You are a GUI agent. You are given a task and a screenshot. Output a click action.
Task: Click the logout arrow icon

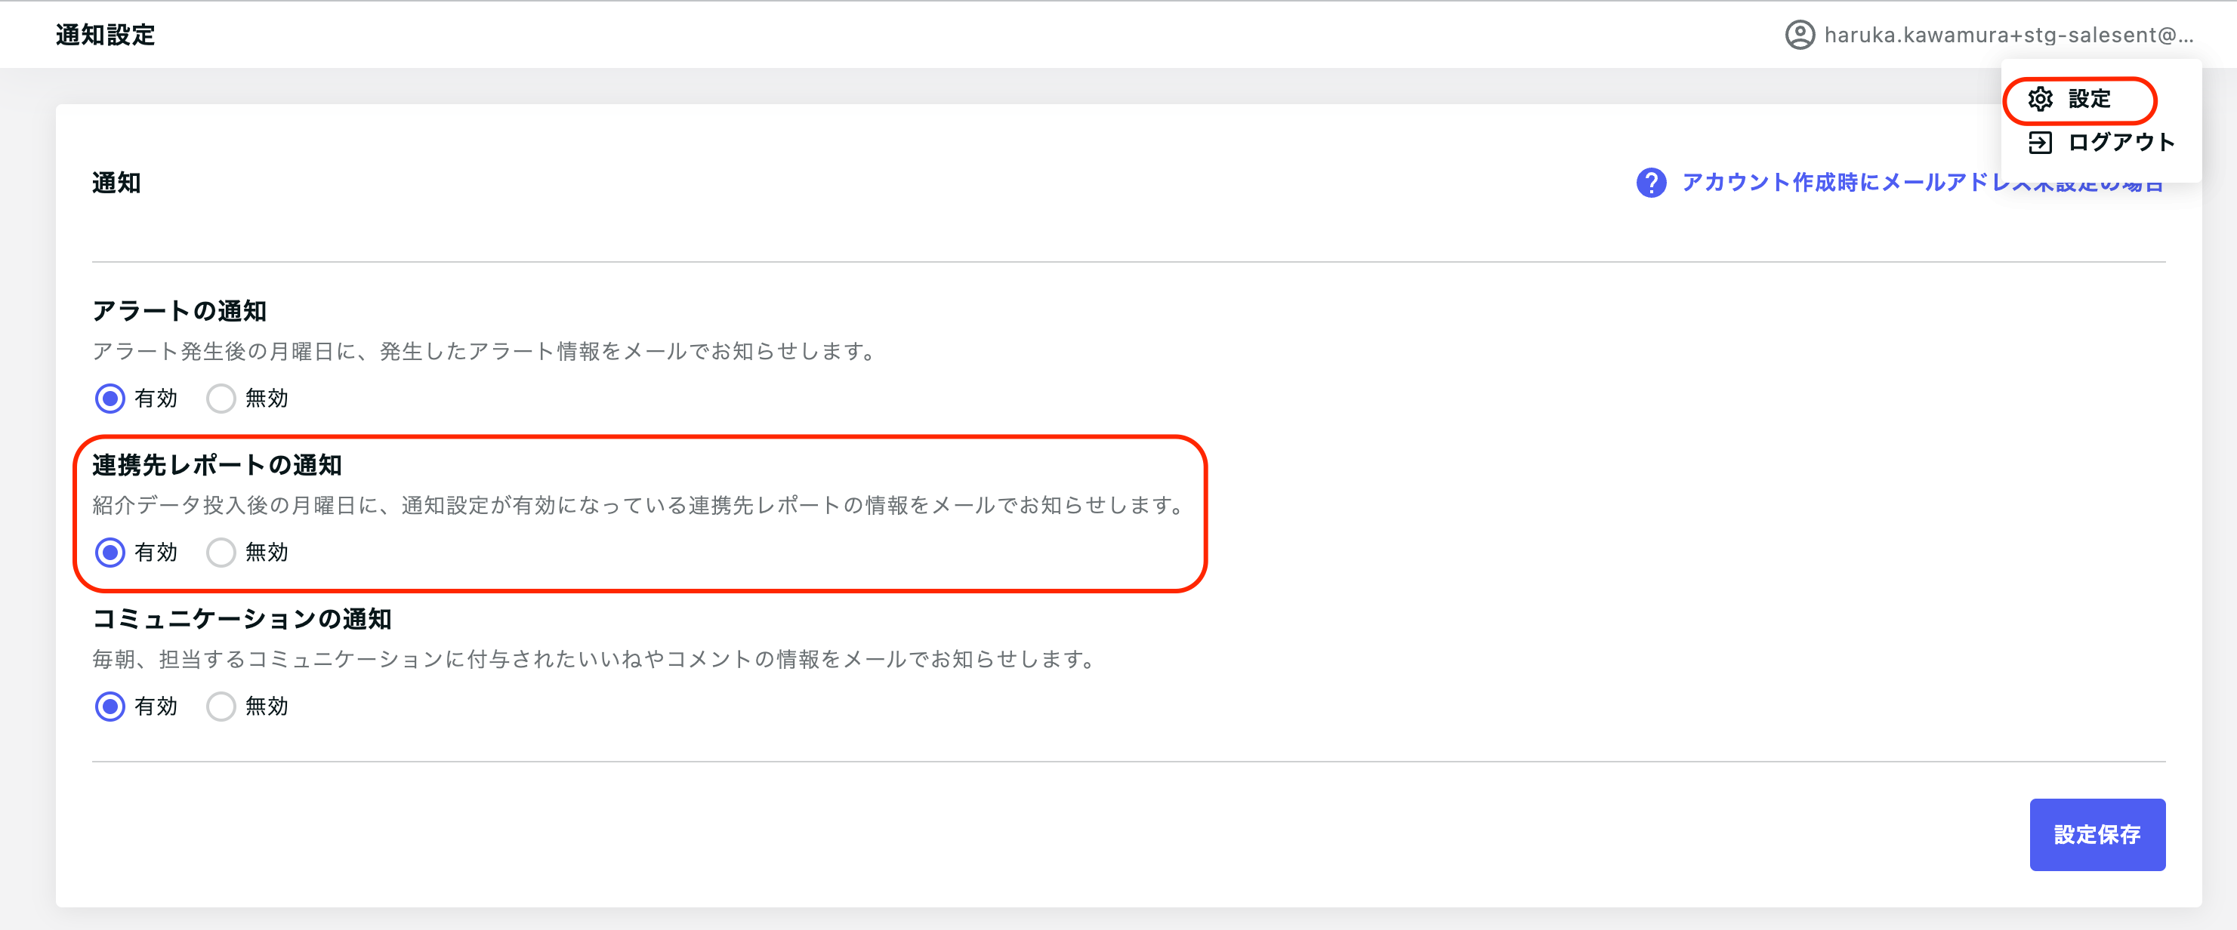tap(2040, 143)
